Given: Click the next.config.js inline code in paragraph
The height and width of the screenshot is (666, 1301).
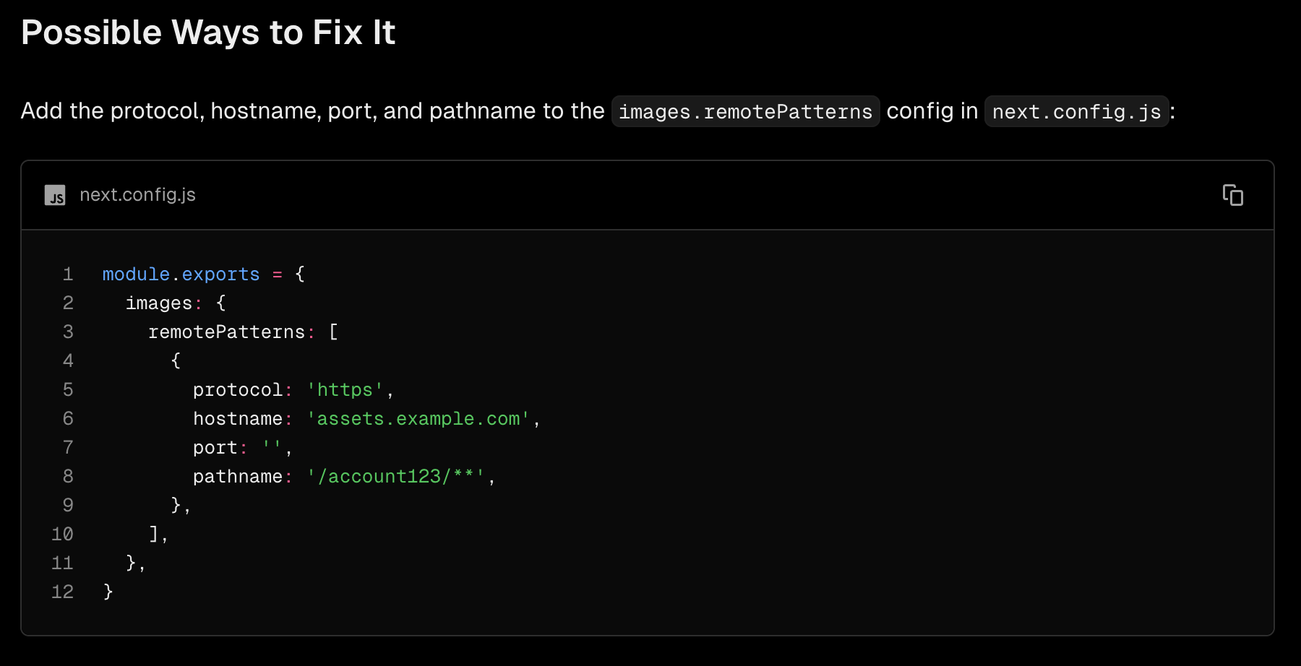Looking at the screenshot, I should click(1076, 111).
